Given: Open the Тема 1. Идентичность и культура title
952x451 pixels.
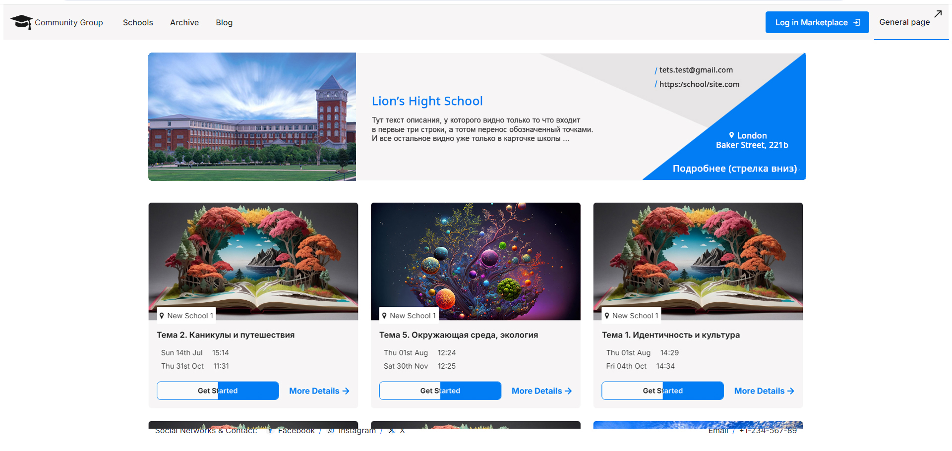Looking at the screenshot, I should [670, 335].
